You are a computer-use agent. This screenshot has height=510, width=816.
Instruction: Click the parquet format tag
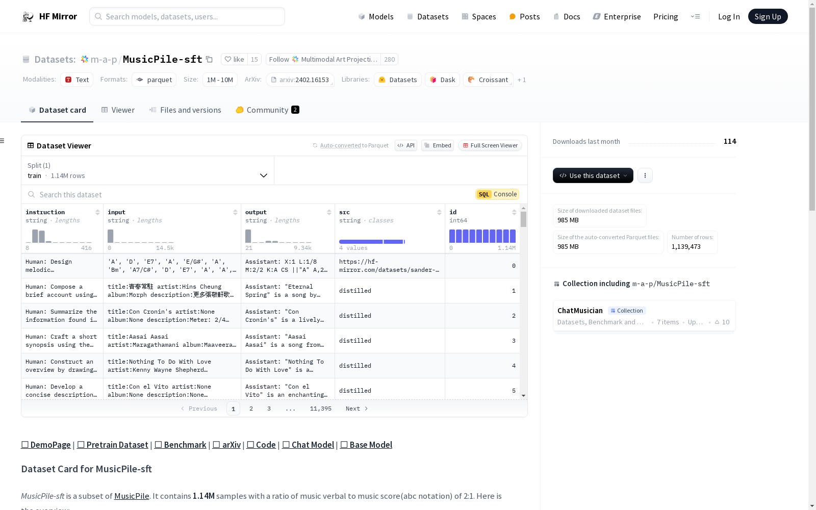point(154,80)
